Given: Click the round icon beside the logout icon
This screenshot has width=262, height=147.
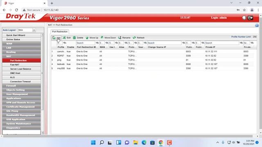Looking at the screenshot, I should 244,18.
